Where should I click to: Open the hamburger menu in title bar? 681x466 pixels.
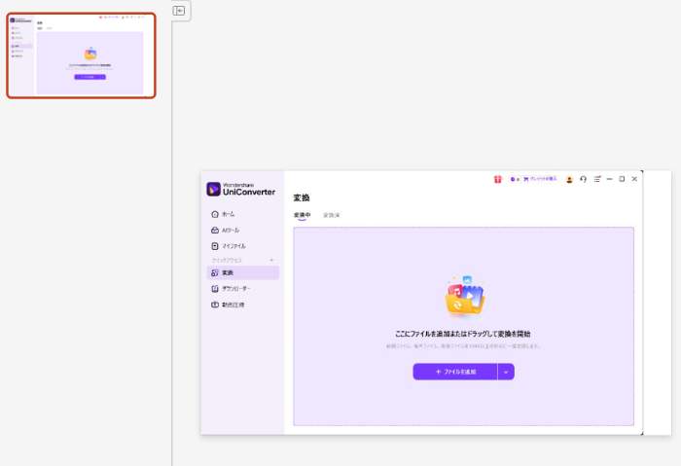(x=596, y=179)
